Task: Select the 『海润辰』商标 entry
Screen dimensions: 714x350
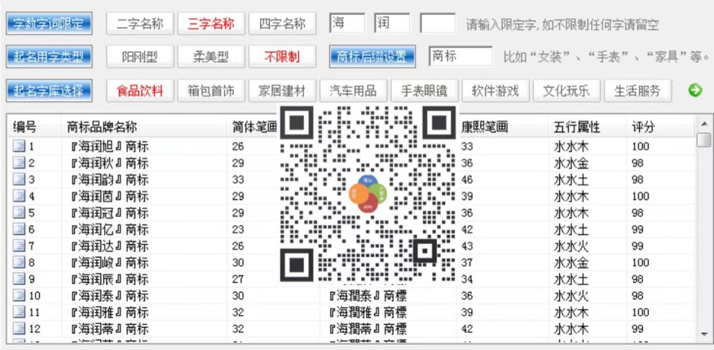Action: 109,279
